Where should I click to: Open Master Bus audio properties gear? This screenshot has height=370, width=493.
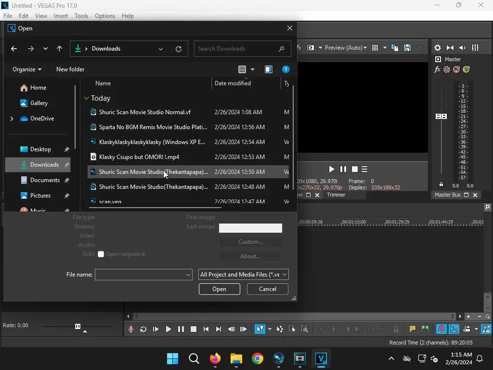[437, 48]
